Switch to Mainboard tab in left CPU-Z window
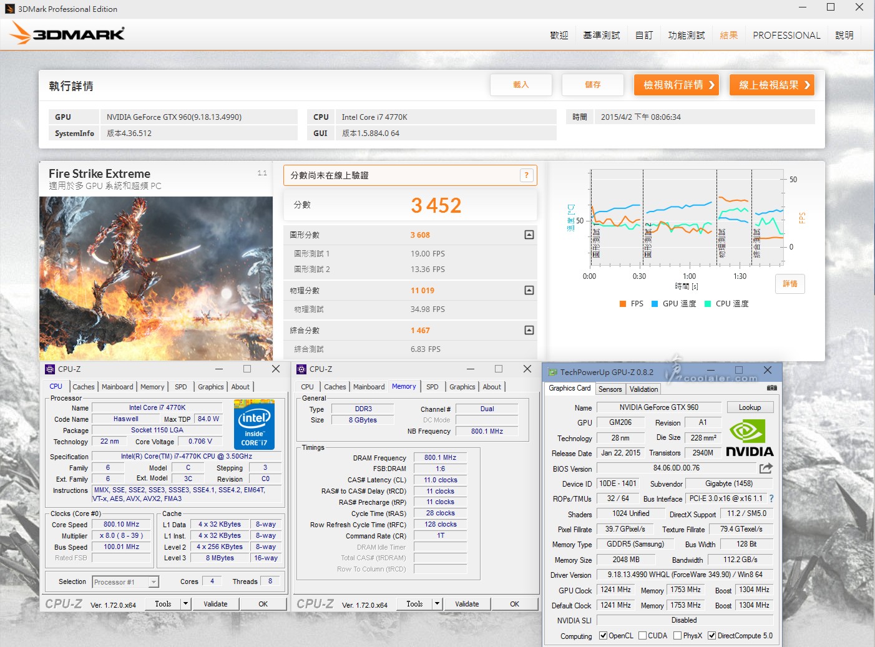The width and height of the screenshot is (875, 647). point(117,387)
